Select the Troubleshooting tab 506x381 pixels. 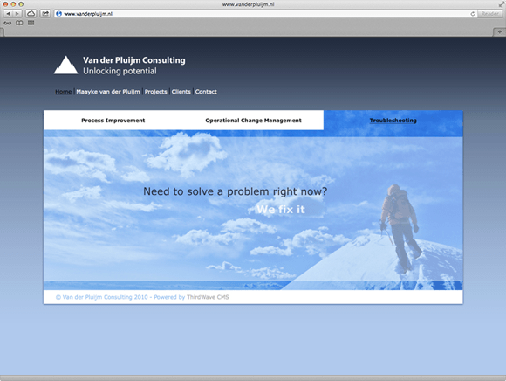point(393,121)
